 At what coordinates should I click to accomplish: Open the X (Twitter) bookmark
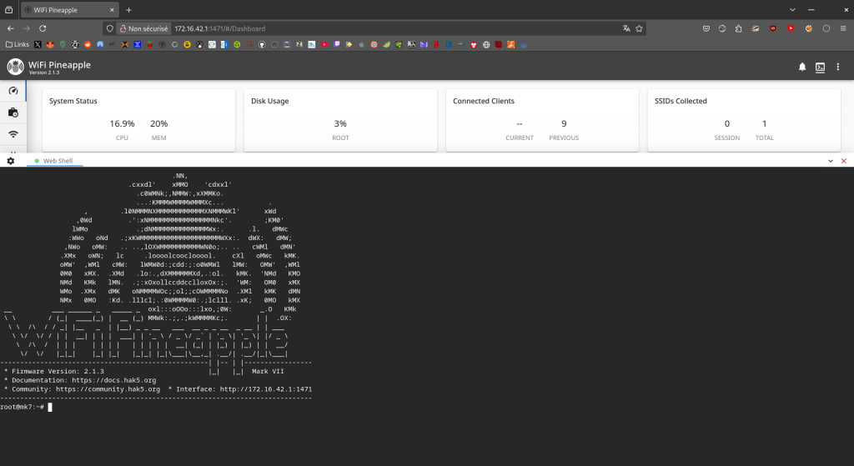[x=38, y=44]
